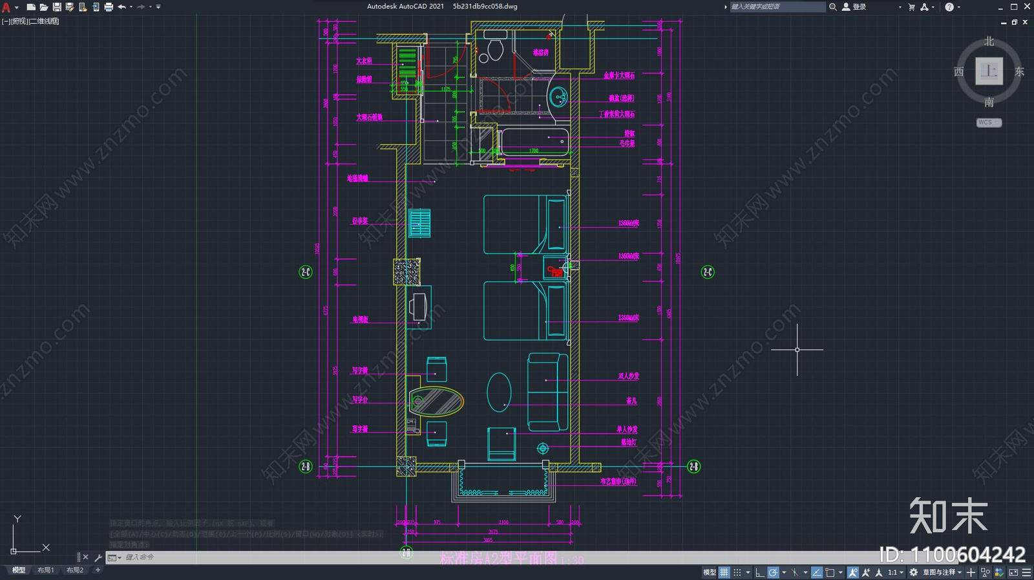Open the 俯视 view controls menu
1034x580 pixels.
(x=19, y=21)
